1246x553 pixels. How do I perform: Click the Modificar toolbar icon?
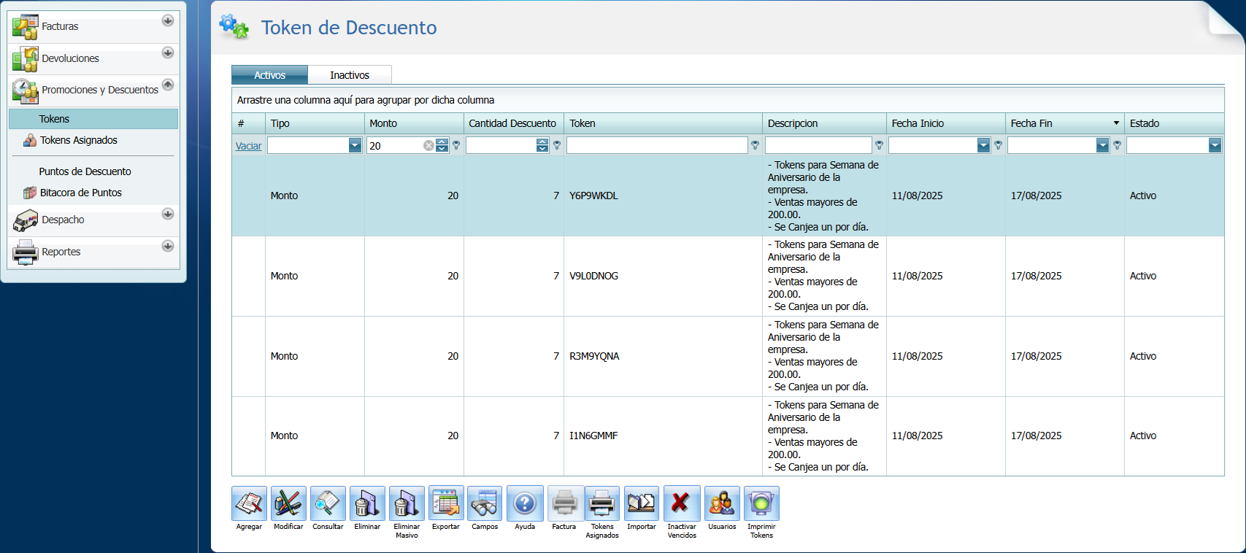[x=288, y=503]
